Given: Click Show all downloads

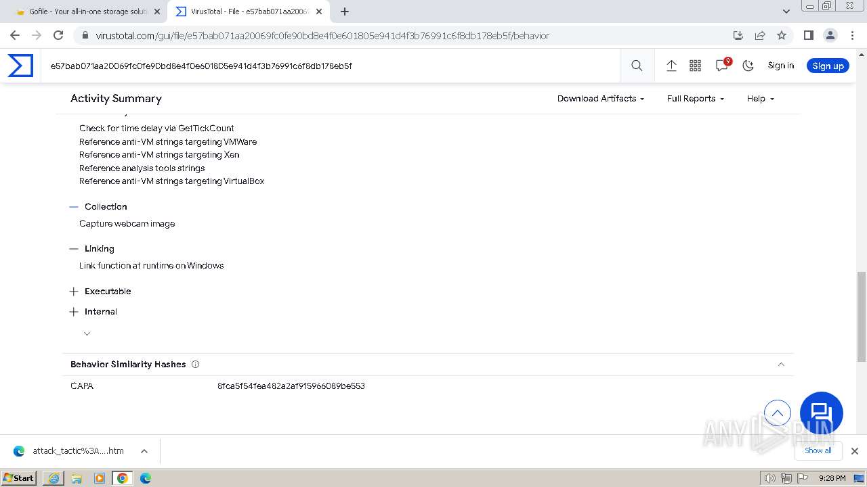Looking at the screenshot, I should point(818,451).
